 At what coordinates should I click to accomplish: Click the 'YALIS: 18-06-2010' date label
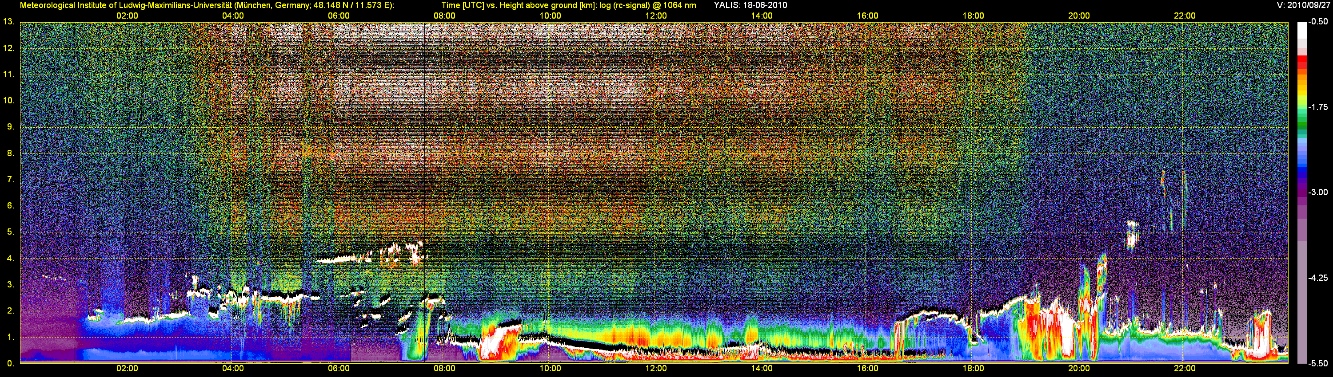[750, 5]
